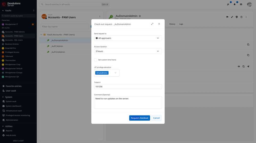The width and height of the screenshot is (256, 143).
Task: Open the mail envelope icon
Action: click(x=241, y=4)
